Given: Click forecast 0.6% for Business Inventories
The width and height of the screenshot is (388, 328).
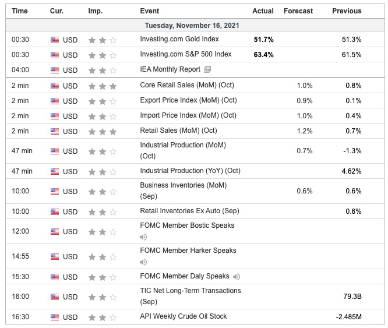Looking at the screenshot, I should pos(305,191).
